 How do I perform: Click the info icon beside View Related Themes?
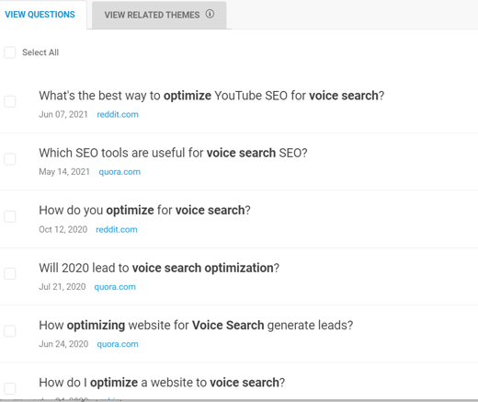[210, 14]
